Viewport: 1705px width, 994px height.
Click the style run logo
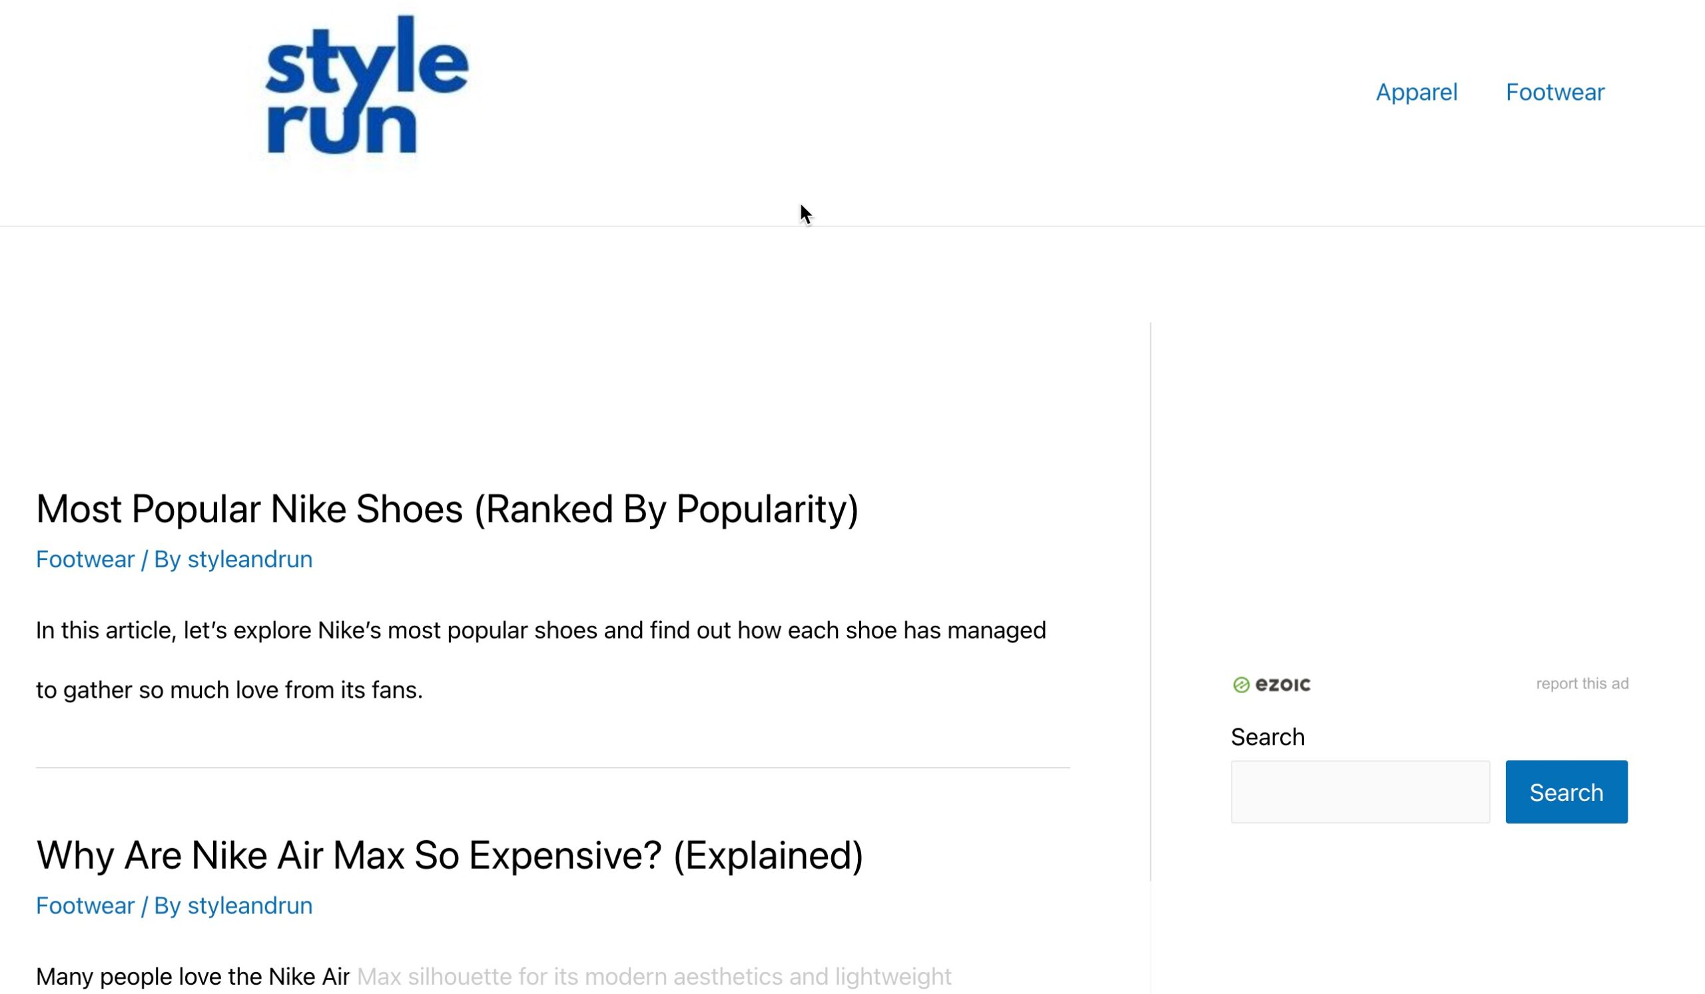367,88
